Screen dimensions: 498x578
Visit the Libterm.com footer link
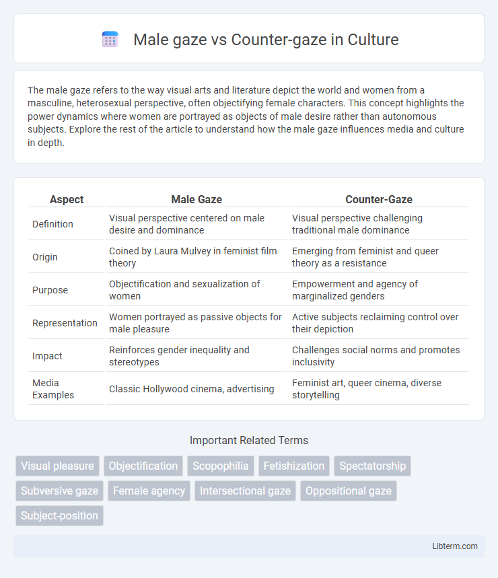coord(455,546)
